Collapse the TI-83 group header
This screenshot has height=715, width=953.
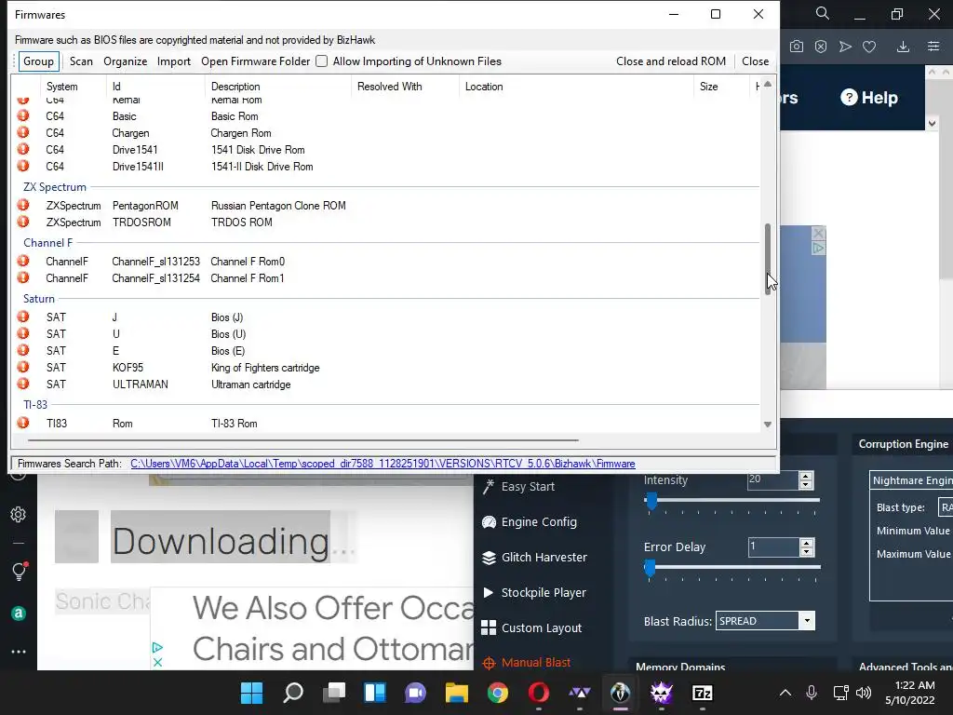point(35,404)
